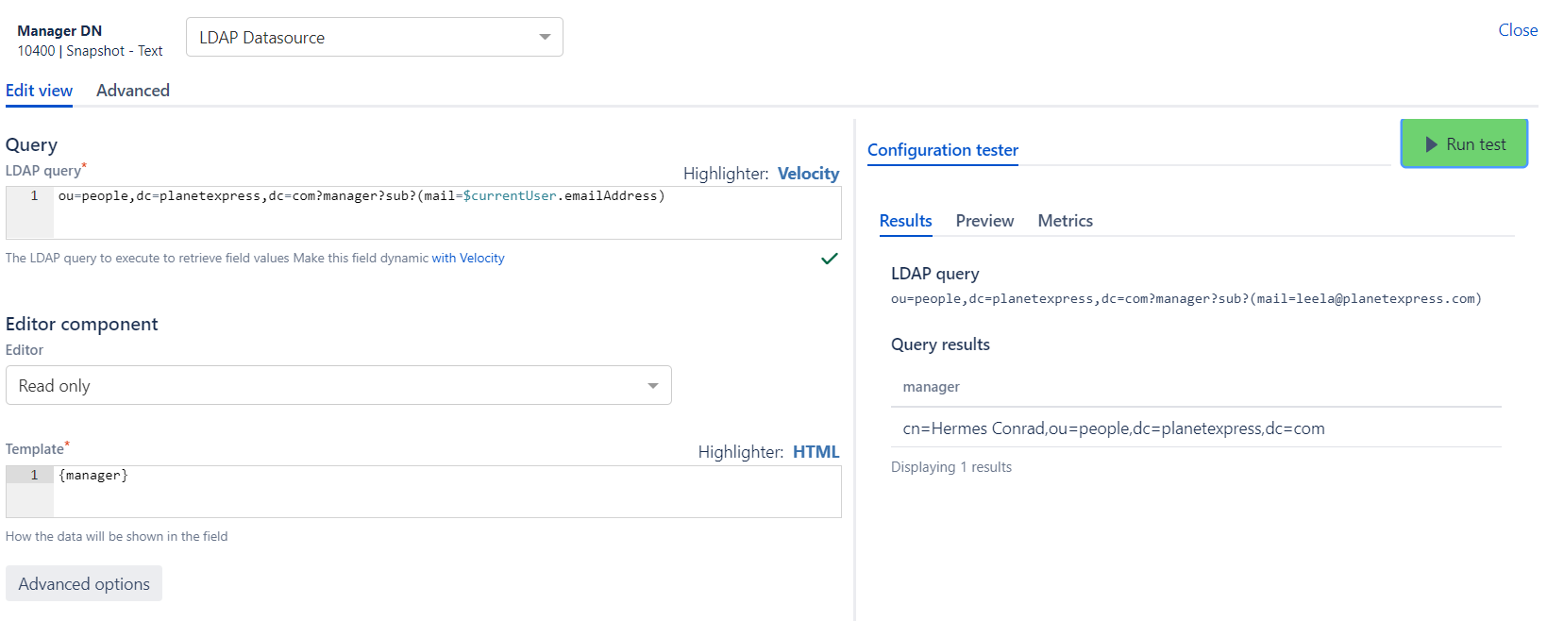Click the Datasource dropdown arrow

coord(545,38)
